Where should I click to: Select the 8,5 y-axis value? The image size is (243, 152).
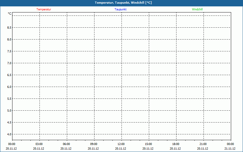9,27
